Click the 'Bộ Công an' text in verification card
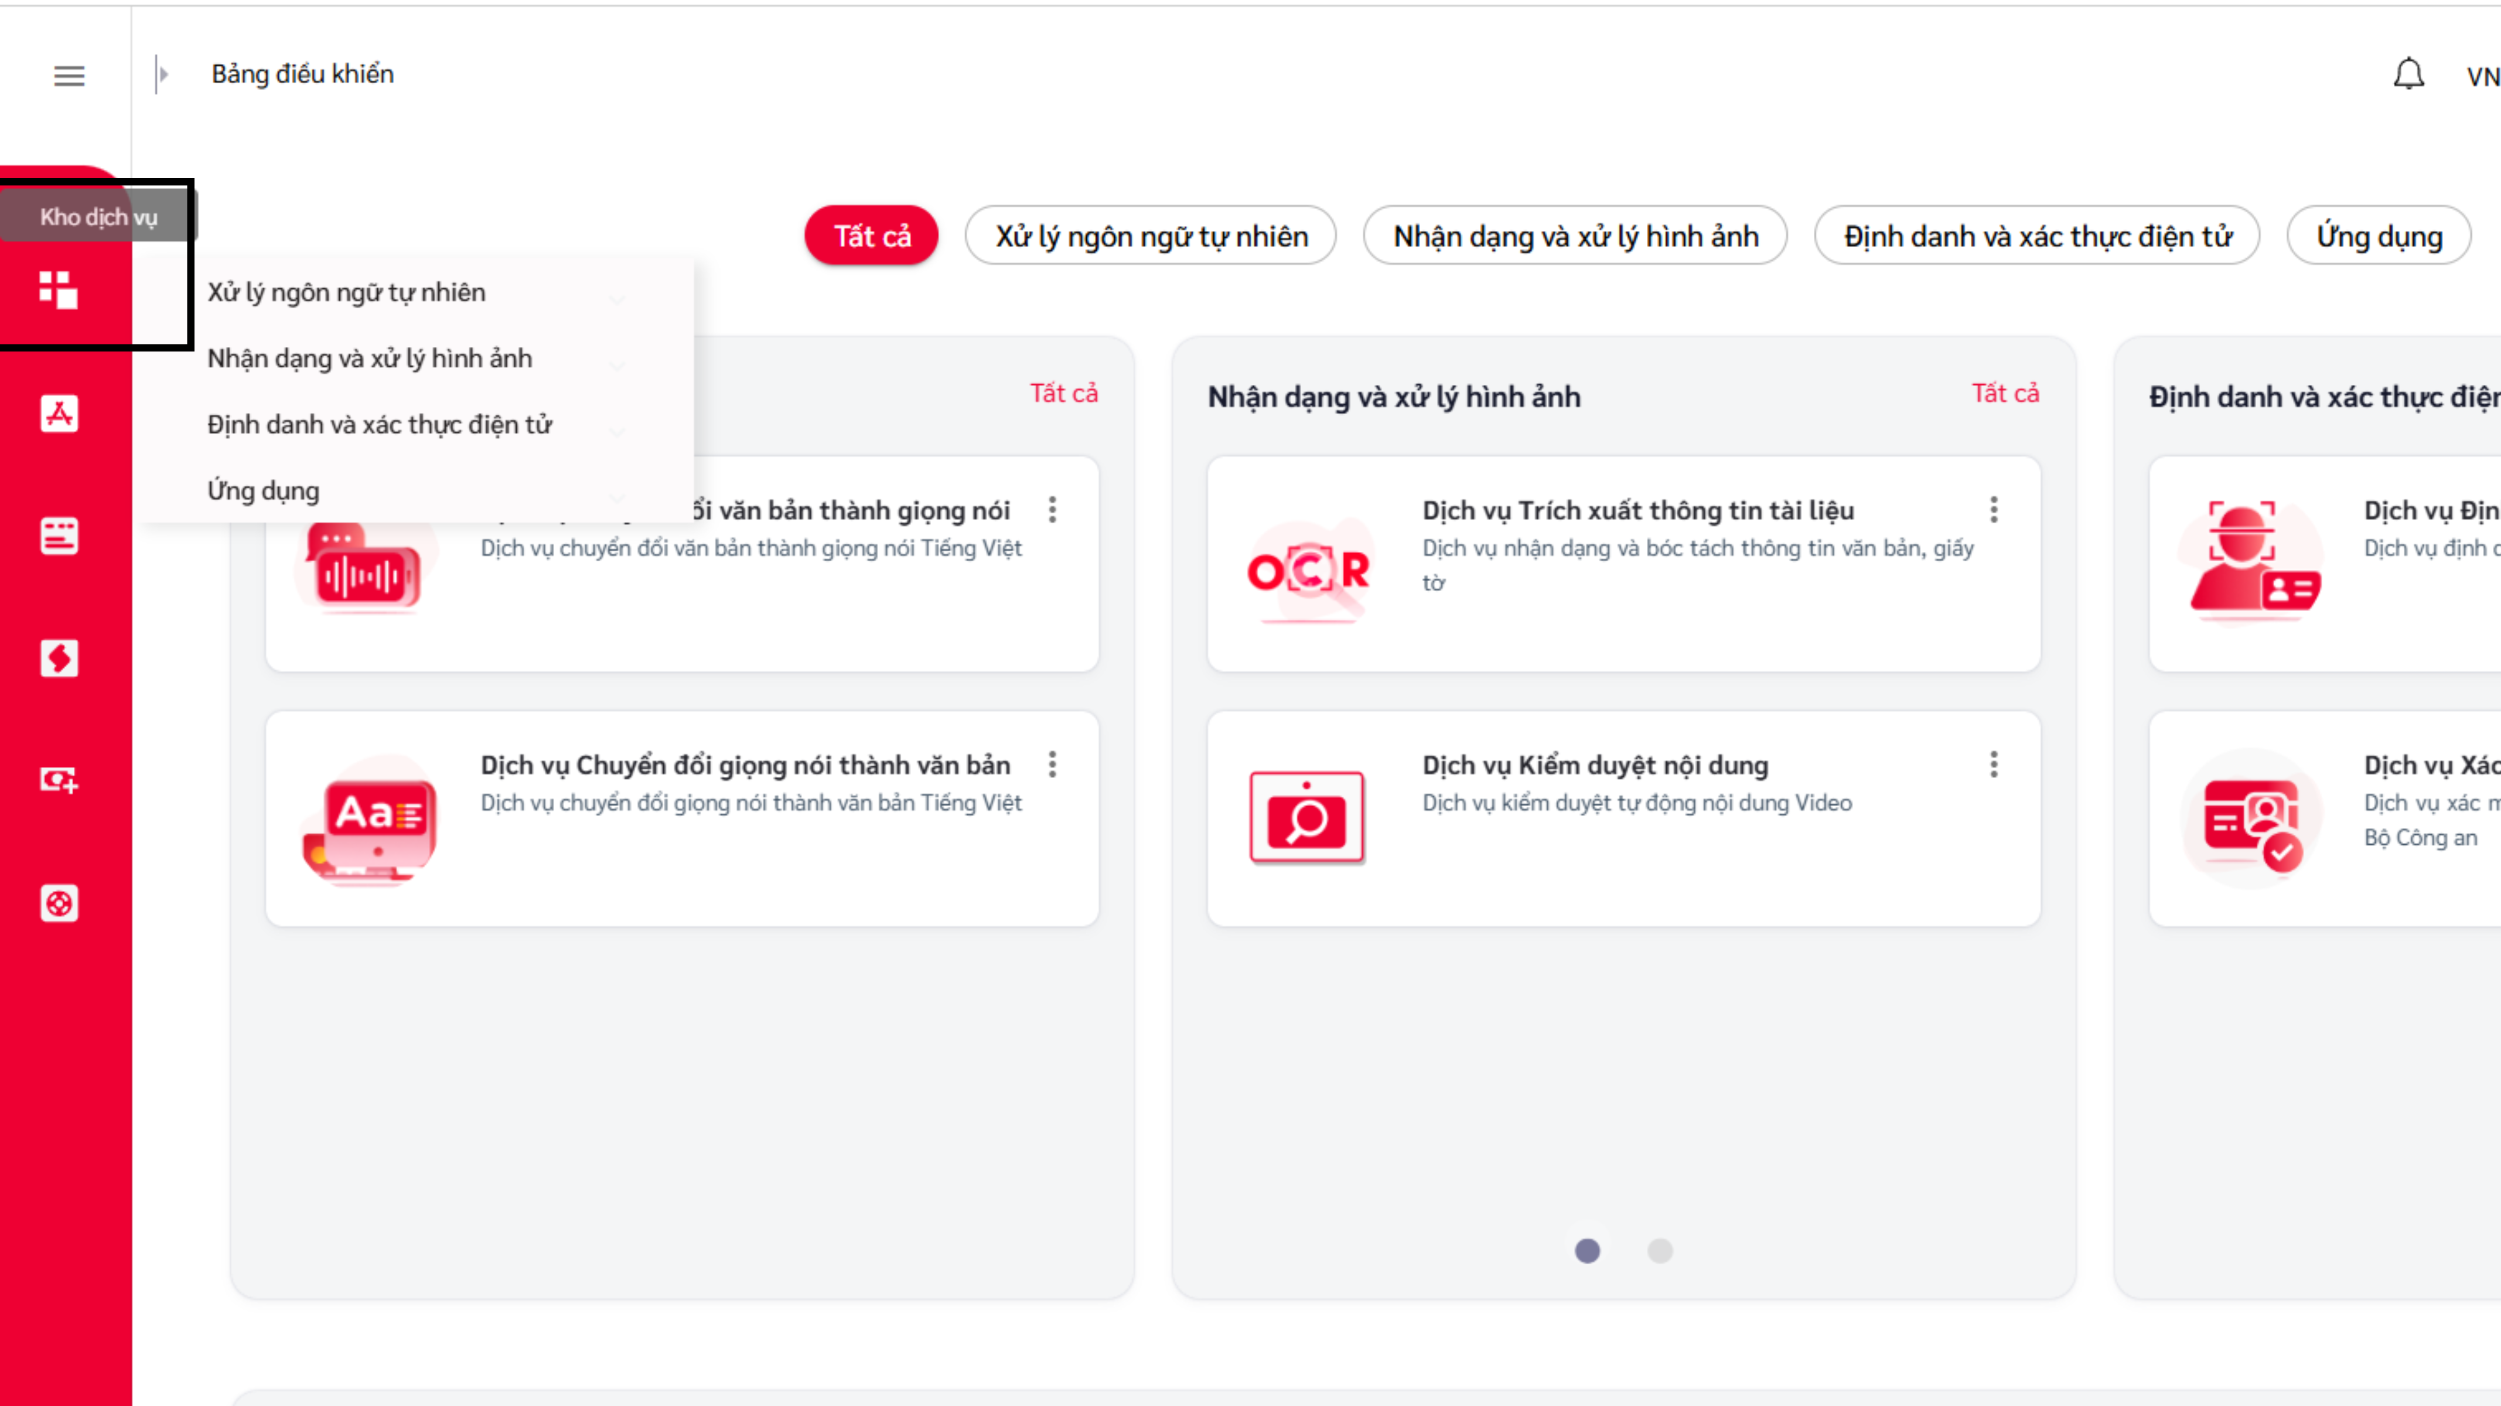 (2420, 838)
